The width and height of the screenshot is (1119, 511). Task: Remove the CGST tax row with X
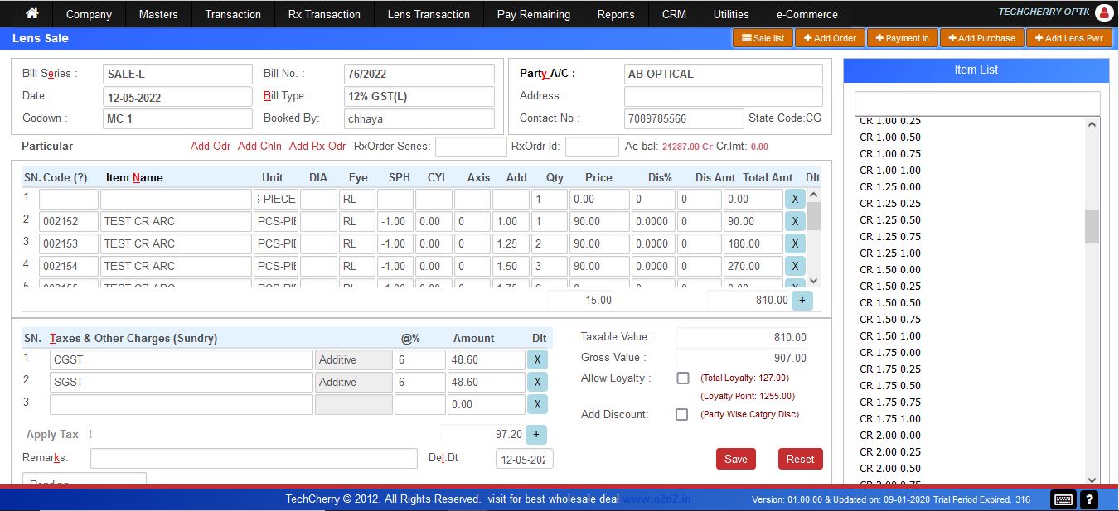(x=537, y=359)
